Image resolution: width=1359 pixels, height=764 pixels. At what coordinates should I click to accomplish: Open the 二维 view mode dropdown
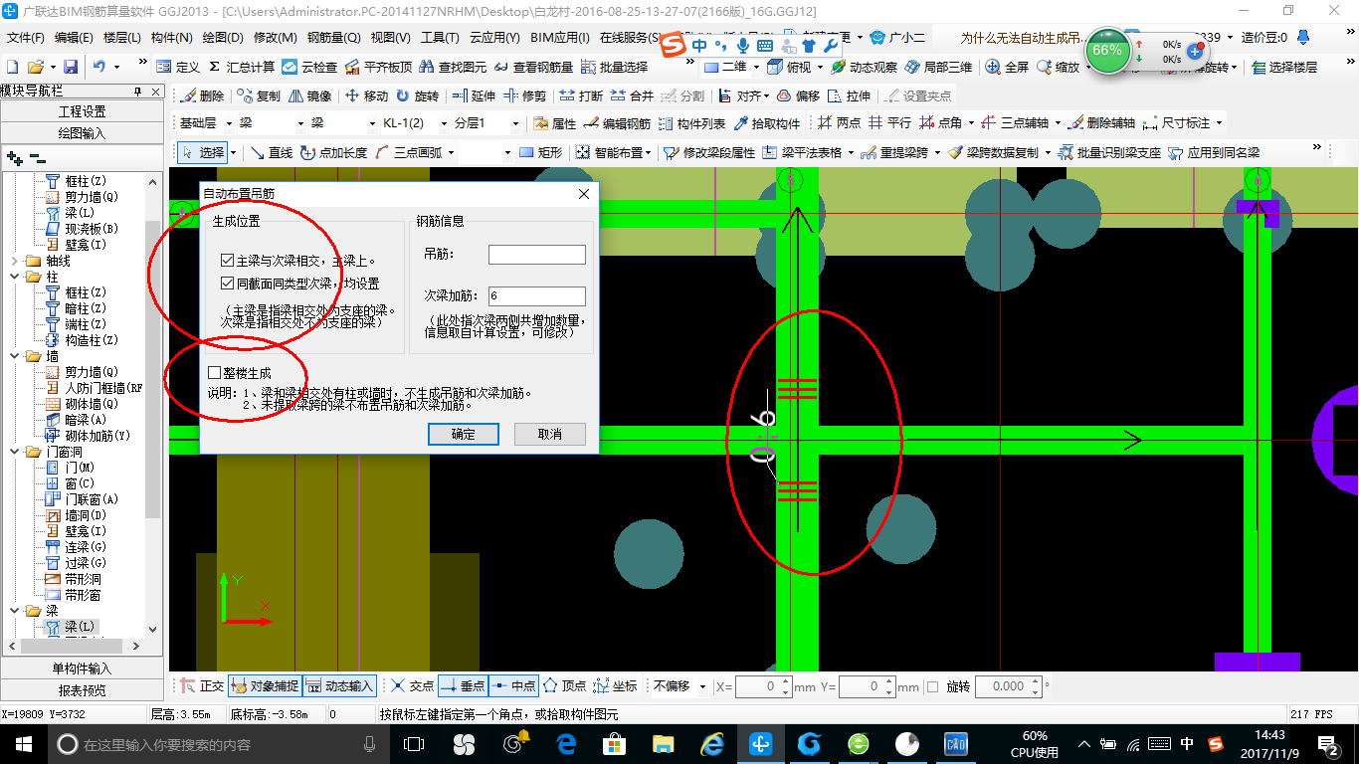[x=756, y=67]
